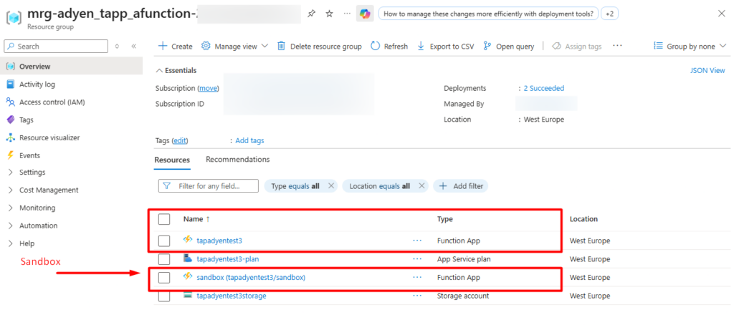Screen dimensions: 734x325
Task: Open the 2 Succeeded deployments link
Action: click(543, 89)
